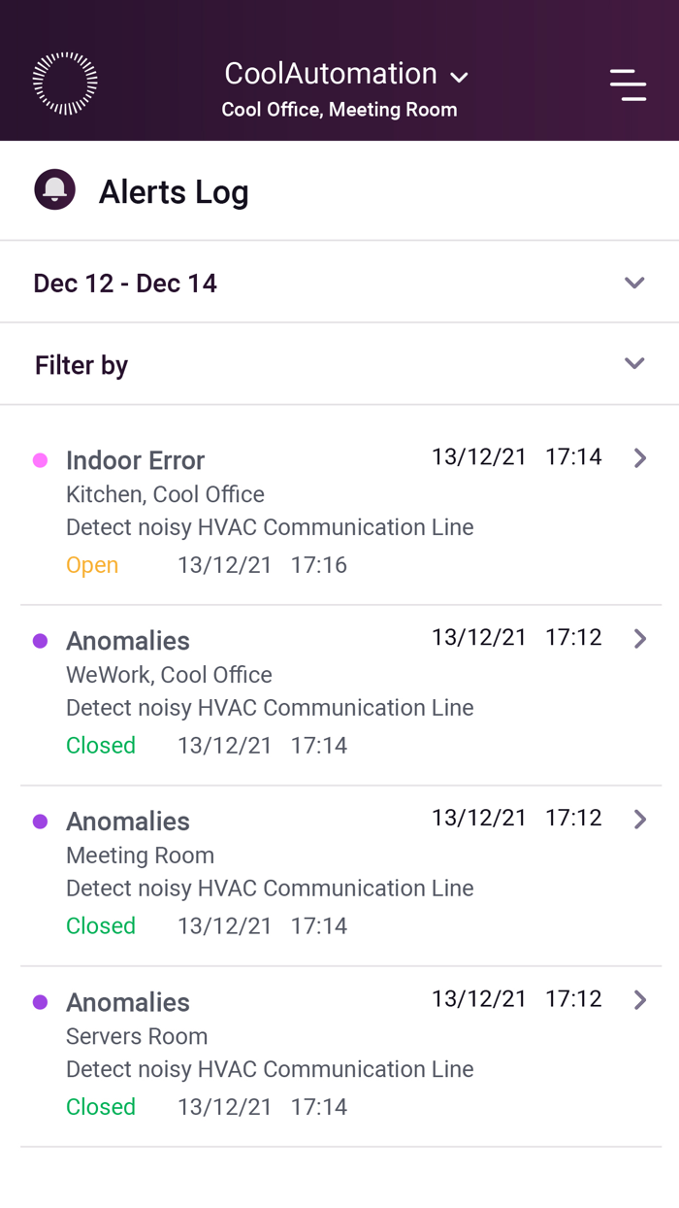Click the purple dot on WeWork Anomalies

[40, 640]
